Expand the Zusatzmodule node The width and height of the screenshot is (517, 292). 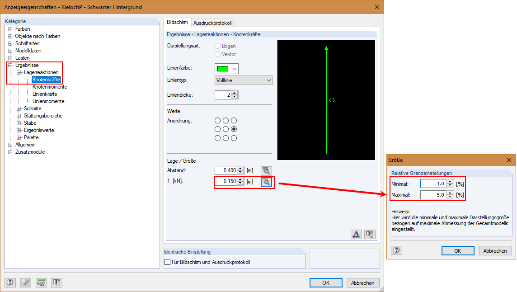click(10, 152)
